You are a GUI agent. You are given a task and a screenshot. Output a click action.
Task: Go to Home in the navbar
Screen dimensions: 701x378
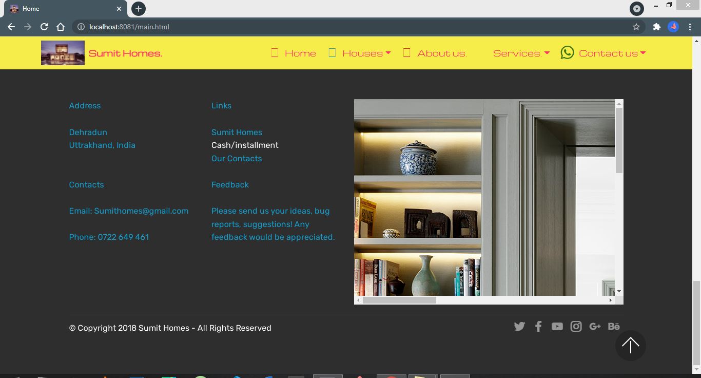point(300,53)
